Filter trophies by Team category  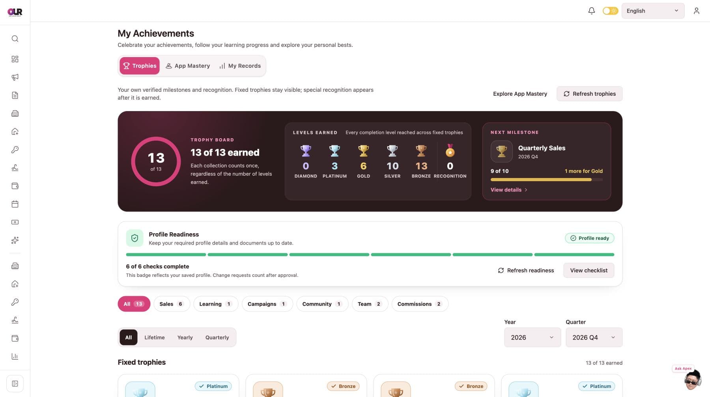[x=370, y=304]
